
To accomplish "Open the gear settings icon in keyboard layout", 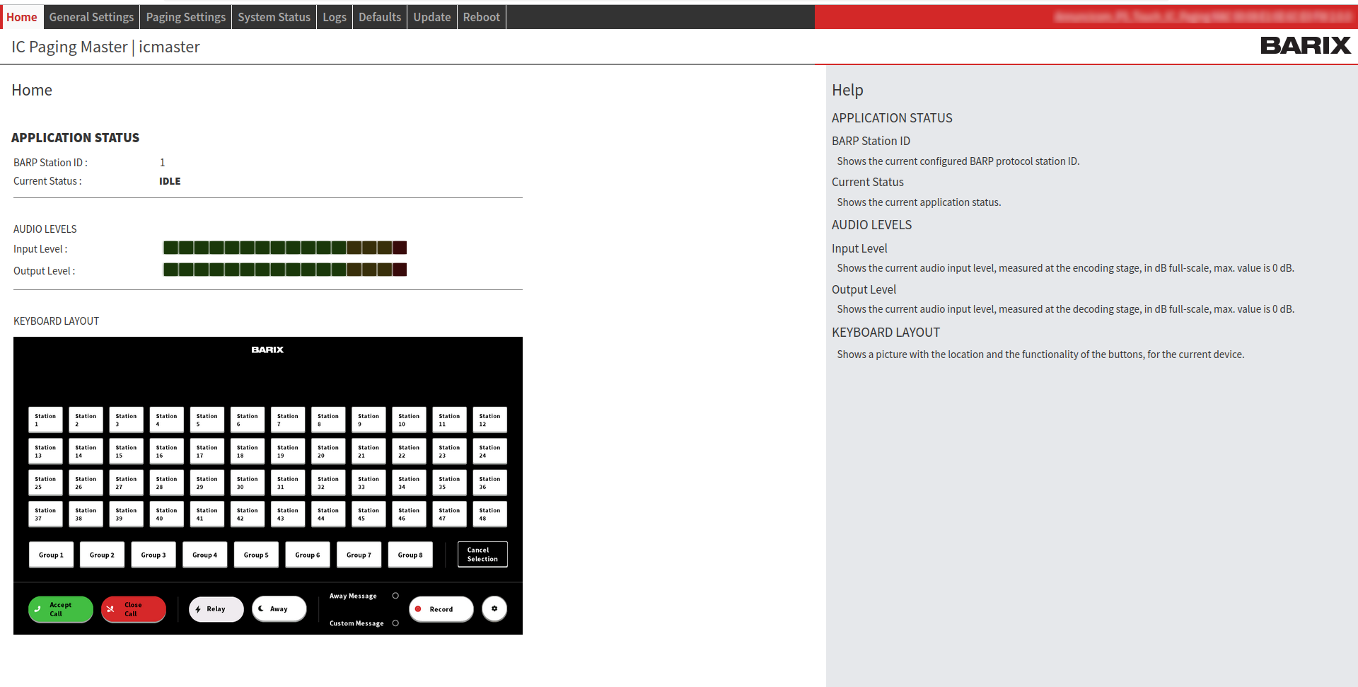I will (494, 609).
